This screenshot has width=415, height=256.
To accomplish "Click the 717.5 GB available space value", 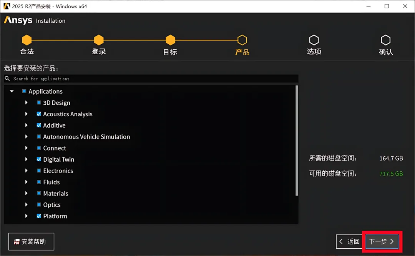I will (x=391, y=174).
